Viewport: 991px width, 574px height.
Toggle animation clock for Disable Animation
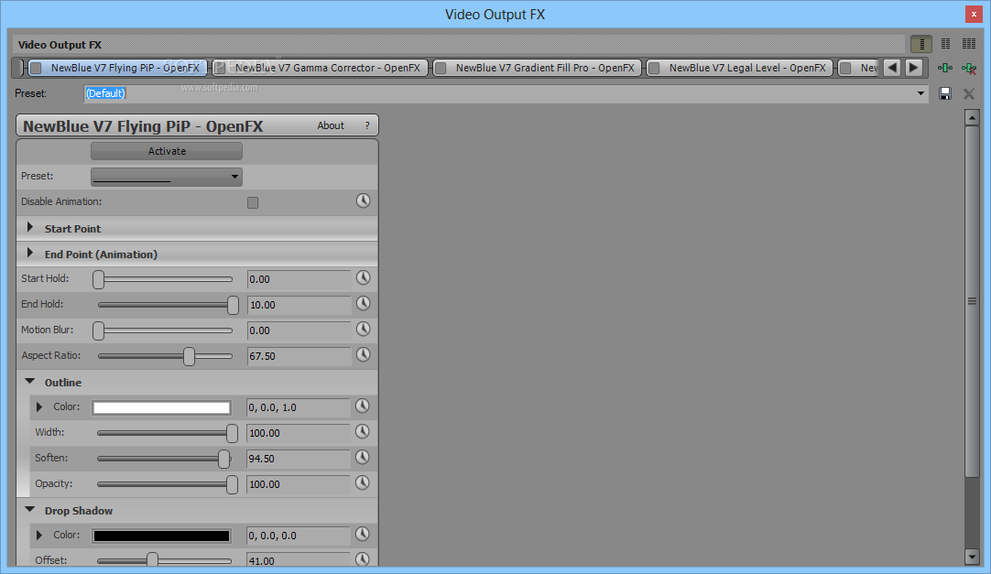point(363,200)
